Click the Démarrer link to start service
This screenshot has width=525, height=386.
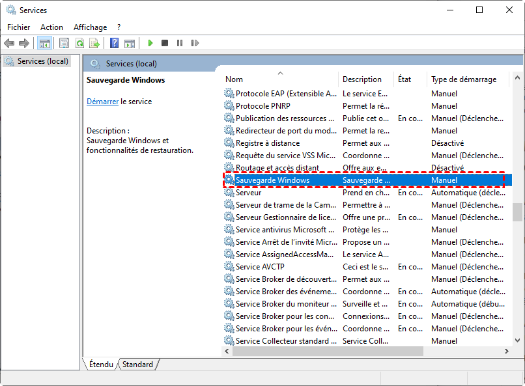(x=102, y=102)
